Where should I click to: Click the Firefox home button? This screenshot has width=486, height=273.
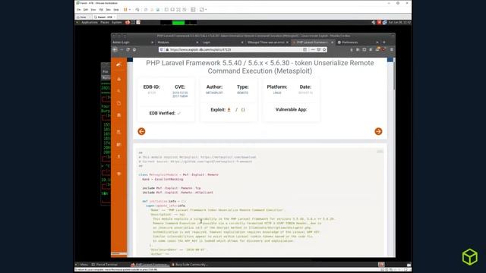coord(134,49)
